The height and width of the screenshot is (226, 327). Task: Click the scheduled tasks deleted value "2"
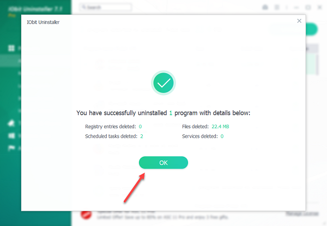tap(142, 136)
